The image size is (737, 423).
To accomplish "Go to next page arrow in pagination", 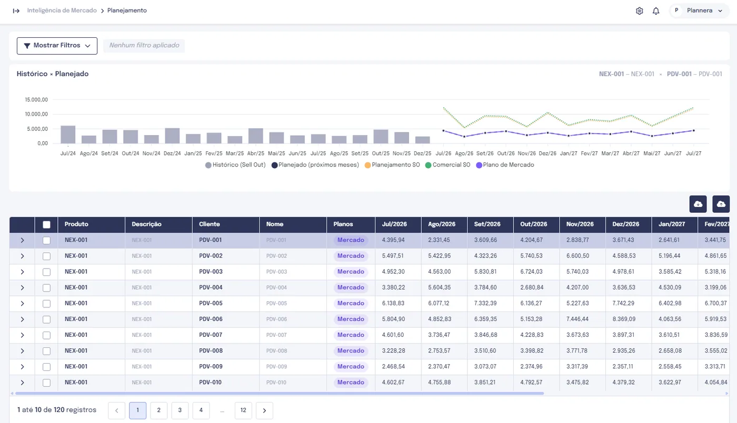I will (x=264, y=410).
